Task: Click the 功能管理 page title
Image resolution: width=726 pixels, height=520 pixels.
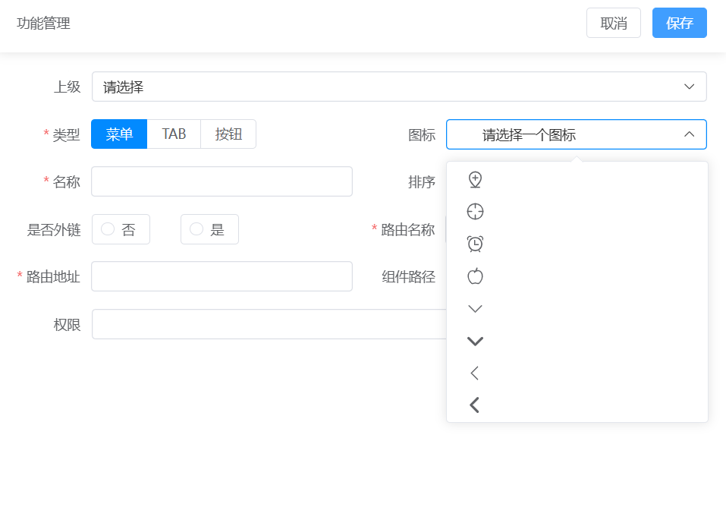Action: tap(43, 24)
